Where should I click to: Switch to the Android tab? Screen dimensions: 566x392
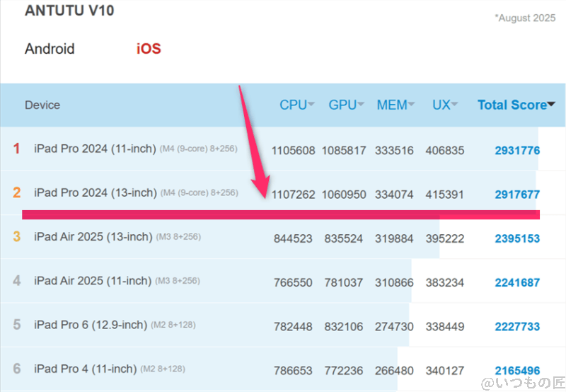[50, 49]
